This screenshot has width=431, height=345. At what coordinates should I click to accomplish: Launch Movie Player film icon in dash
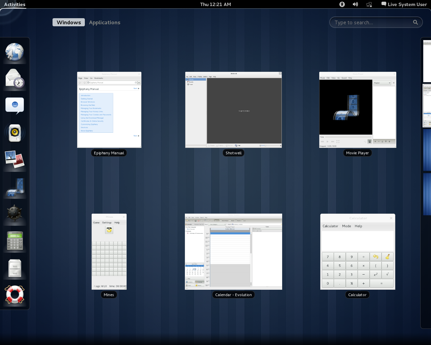(x=15, y=187)
